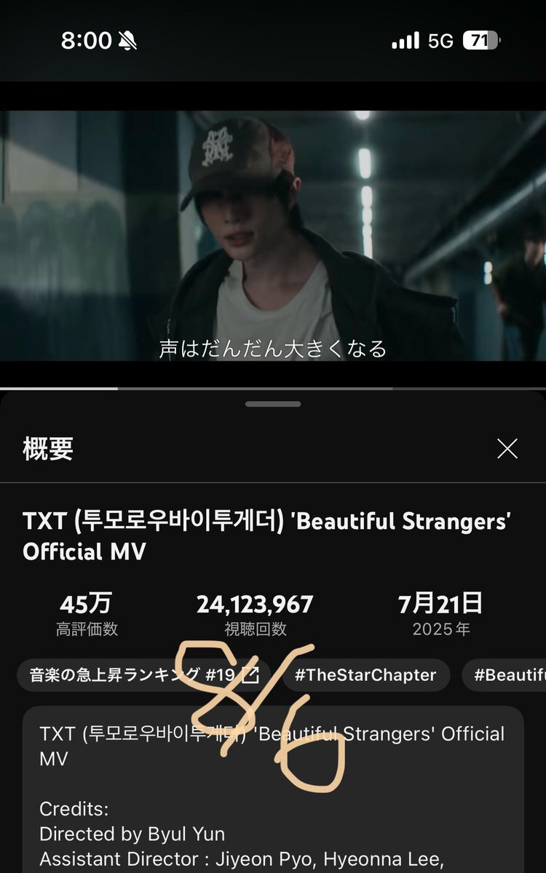Tap the description text box with Credits
The height and width of the screenshot is (873, 546).
pos(273,789)
